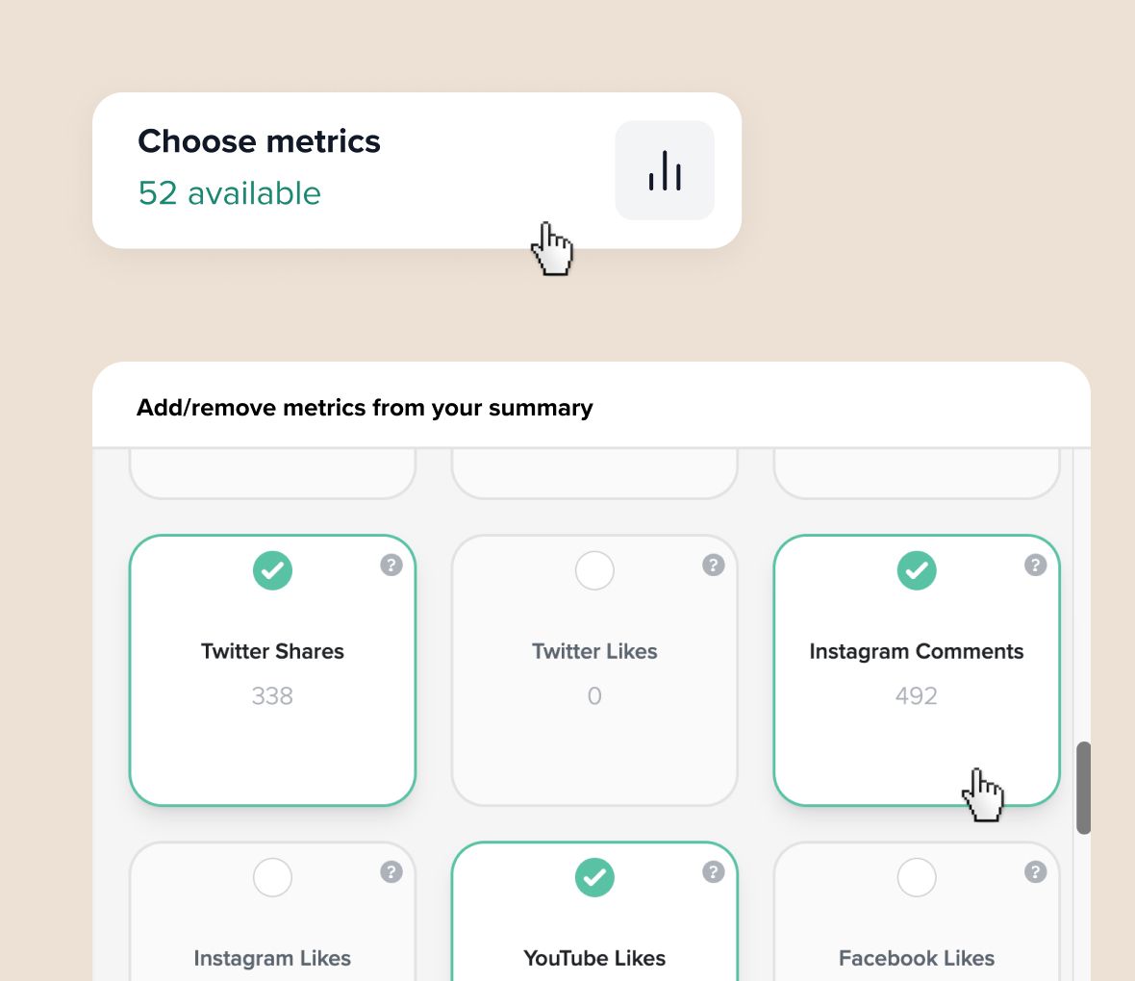Open help icon for YouTube Likes
This screenshot has height=981, width=1135.
coord(714,871)
